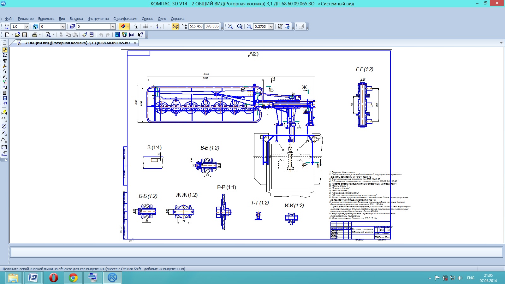Image resolution: width=505 pixels, height=284 pixels.
Task: Open the Variables f(x) icon
Action: click(x=131, y=35)
